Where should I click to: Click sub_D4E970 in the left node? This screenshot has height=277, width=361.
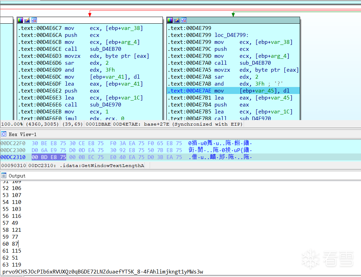click(105, 105)
